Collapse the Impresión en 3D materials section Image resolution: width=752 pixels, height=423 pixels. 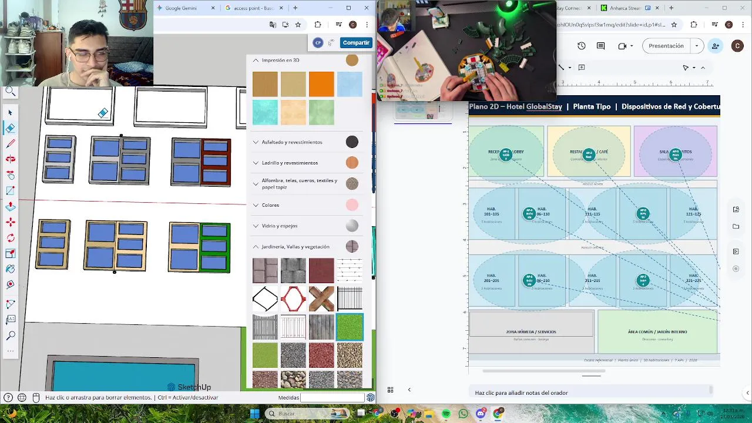tap(256, 60)
